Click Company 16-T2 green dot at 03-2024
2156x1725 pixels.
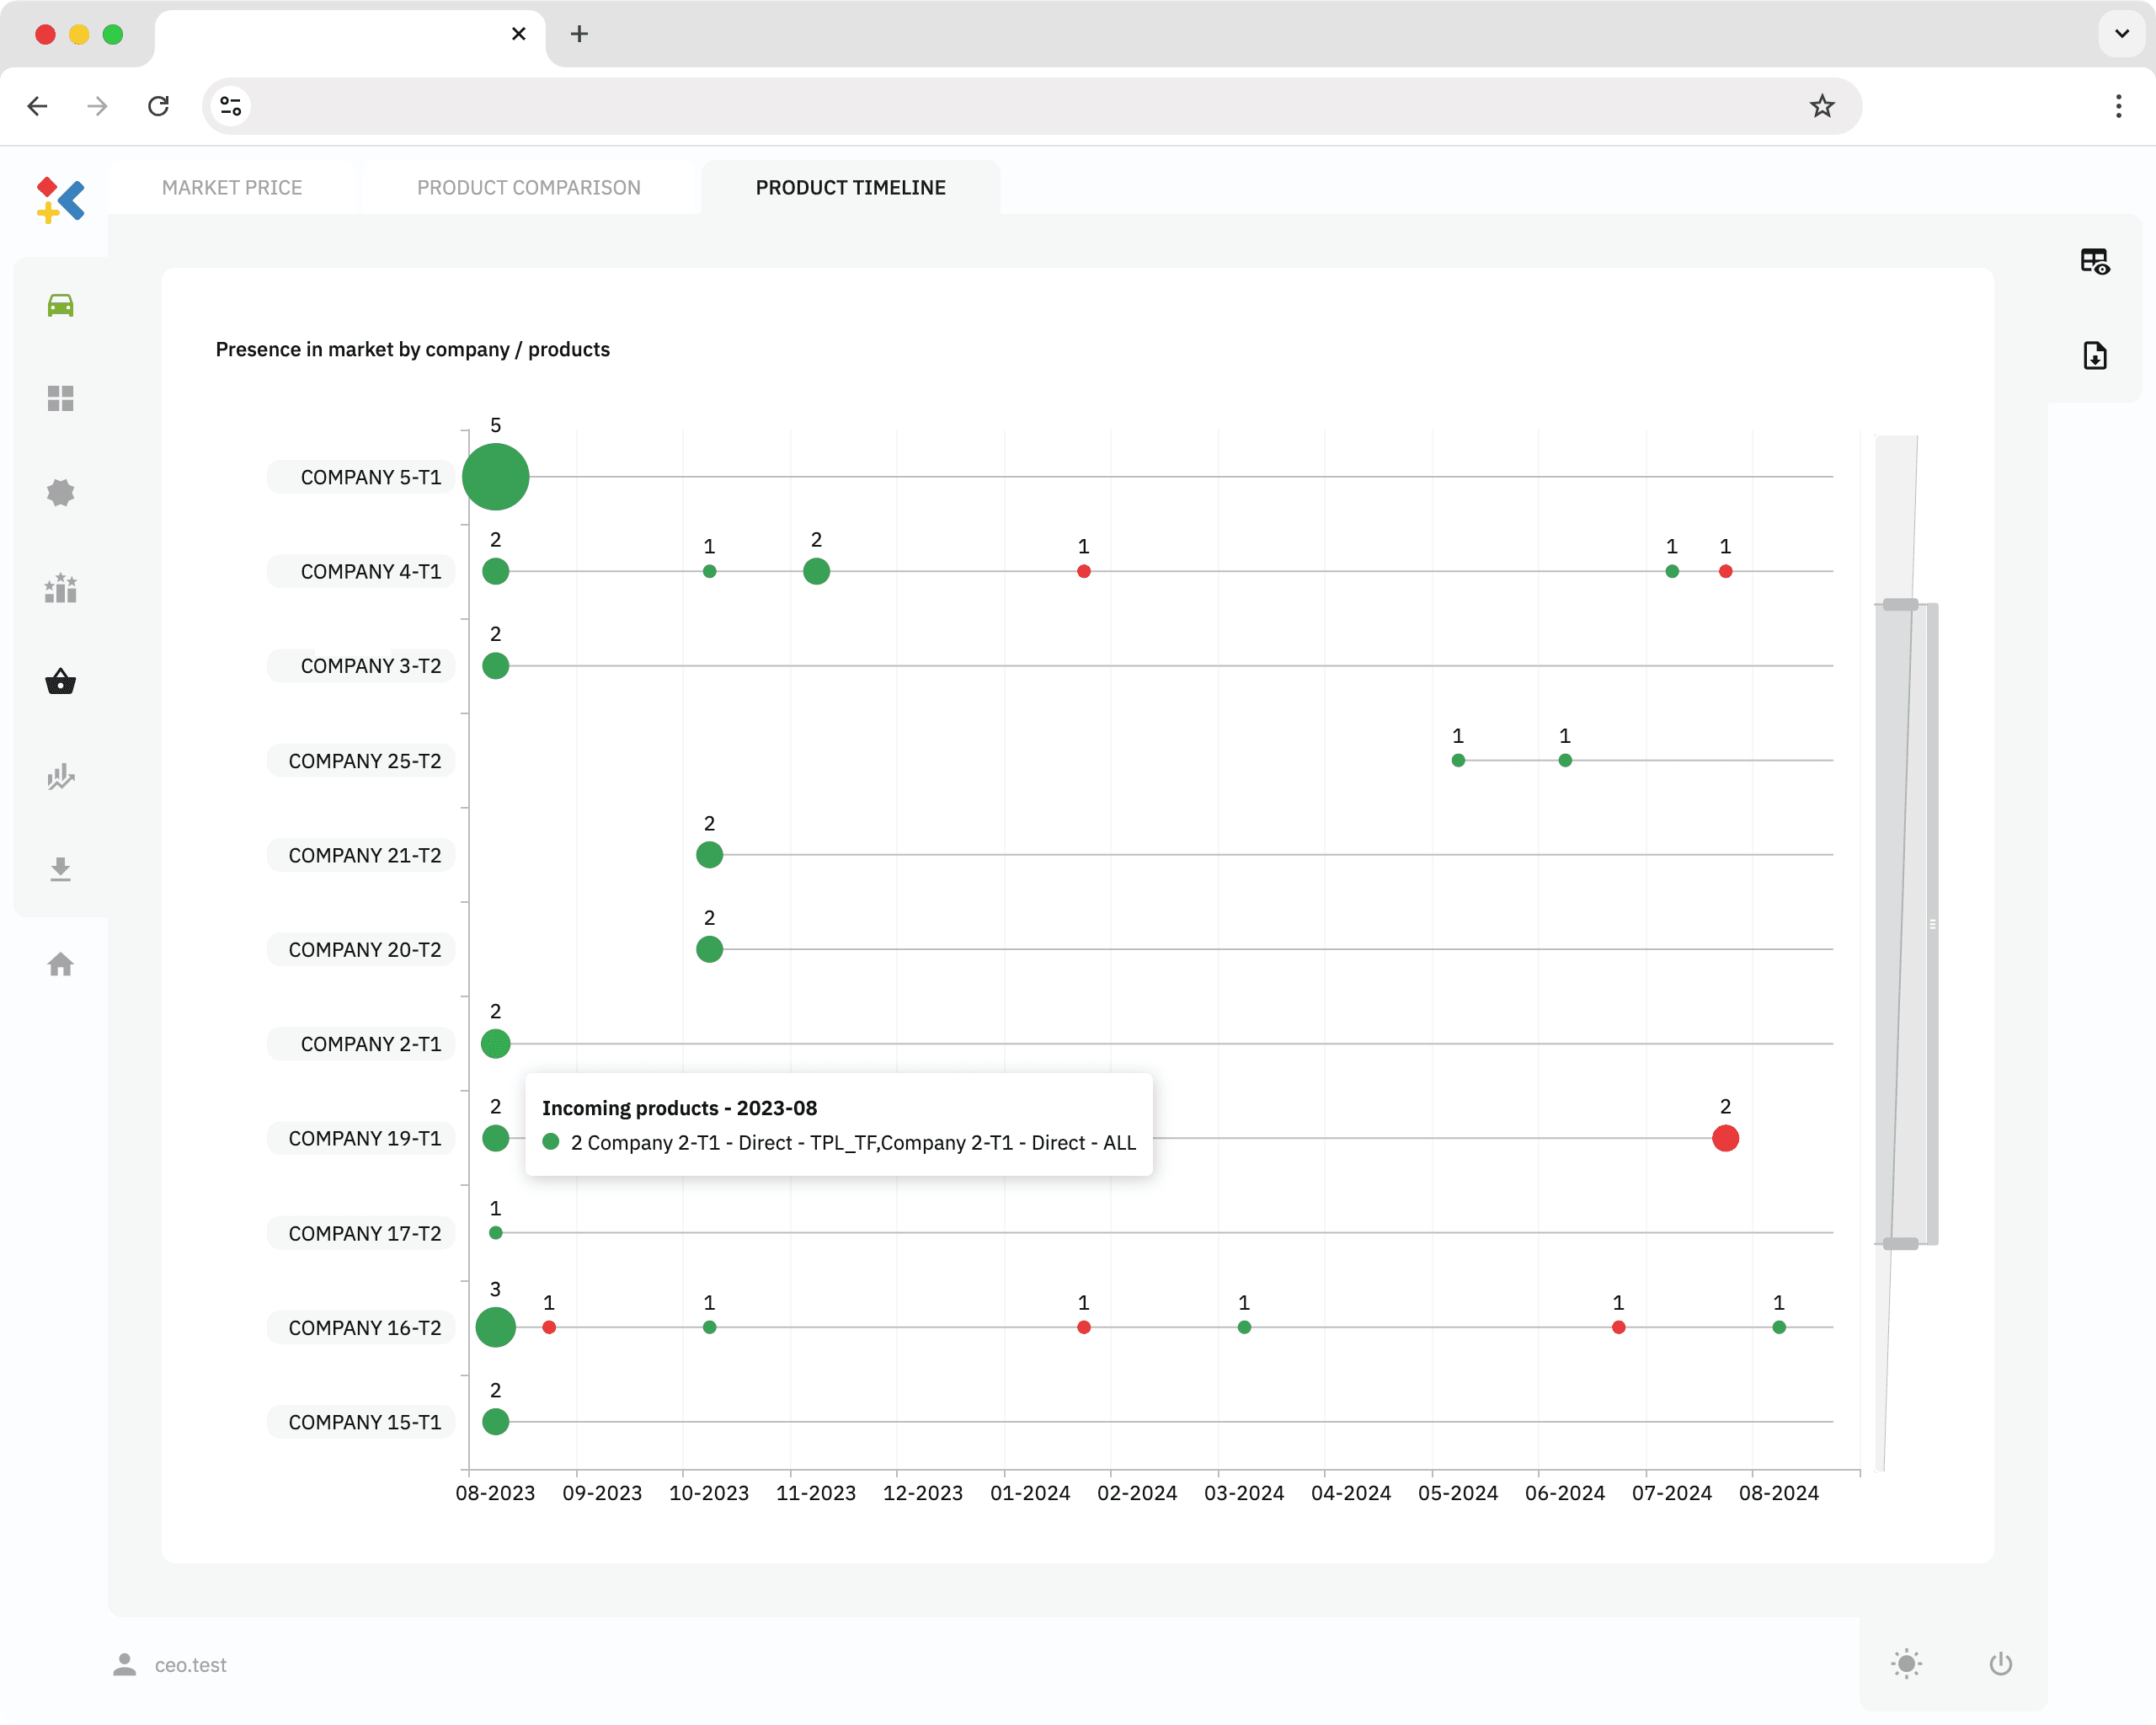click(x=1244, y=1327)
